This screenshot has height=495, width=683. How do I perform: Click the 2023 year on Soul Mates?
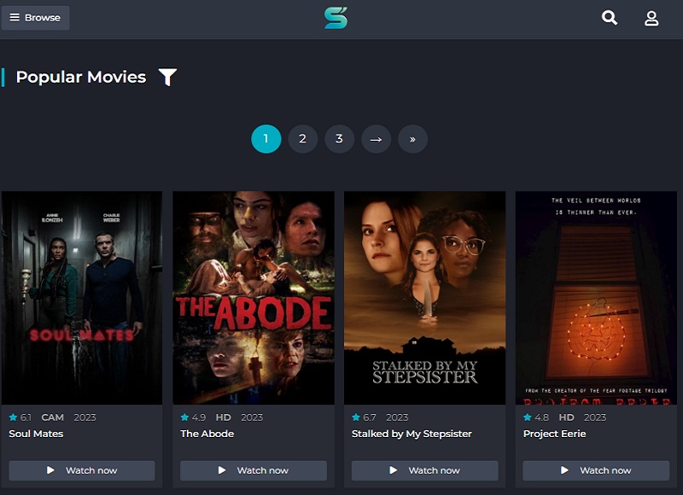[85, 417]
